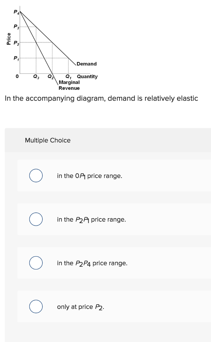Viewport: 211px width, 342px height.
Task: Click the P3 label on the price axis
Action: coord(16,26)
